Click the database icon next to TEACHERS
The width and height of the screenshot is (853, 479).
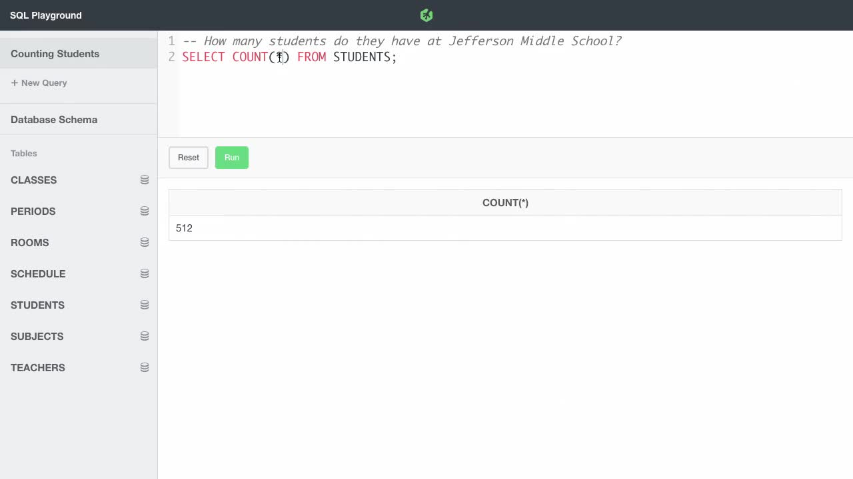[145, 367]
